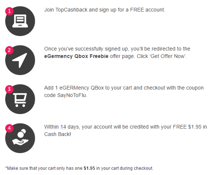Click the pink step 1 badge
Image resolution: width=216 pixels, height=175 pixels.
coord(9,11)
